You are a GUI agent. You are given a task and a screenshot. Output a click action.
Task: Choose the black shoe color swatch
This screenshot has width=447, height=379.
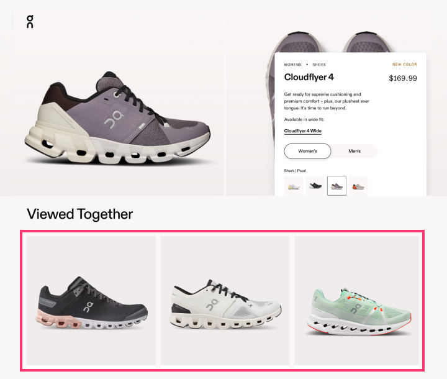(x=315, y=186)
